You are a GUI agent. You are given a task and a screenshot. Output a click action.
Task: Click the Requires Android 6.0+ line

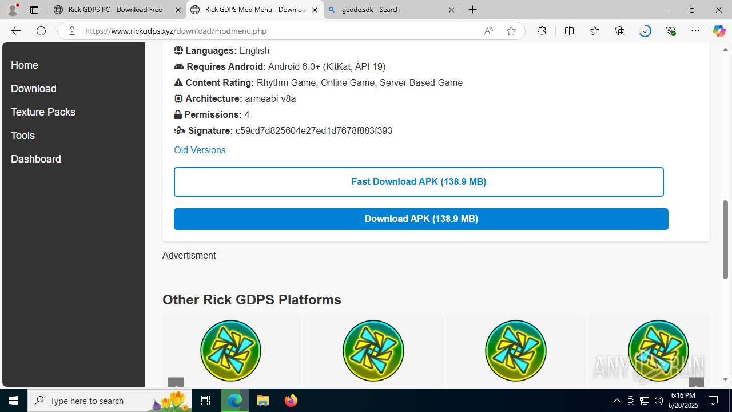click(280, 67)
